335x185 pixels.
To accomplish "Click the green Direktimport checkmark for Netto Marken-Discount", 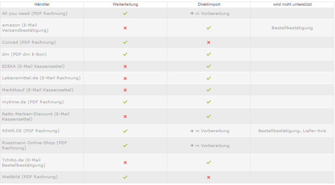I will 209,117.
